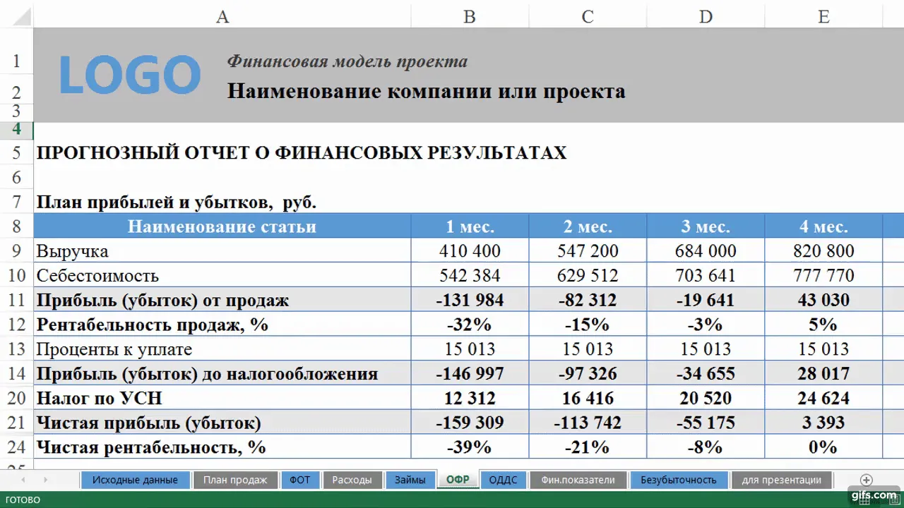Add a new sheet with the plus button
904x508 pixels.
[x=867, y=480]
